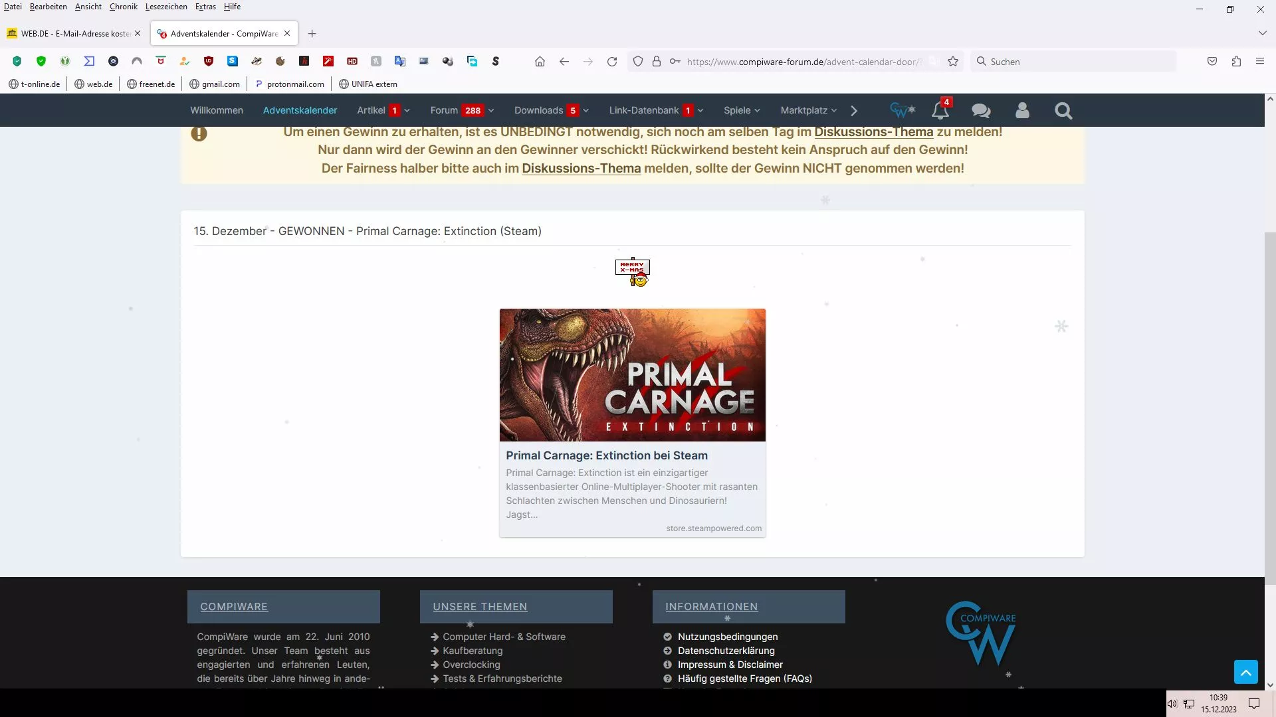1276x717 pixels.
Task: Open the Kaufberatung footer link
Action: [x=473, y=651]
